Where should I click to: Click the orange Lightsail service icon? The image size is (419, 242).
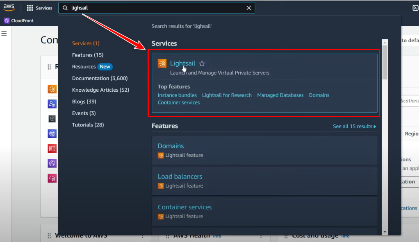pyautogui.click(x=162, y=63)
